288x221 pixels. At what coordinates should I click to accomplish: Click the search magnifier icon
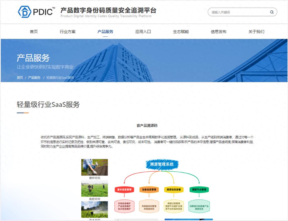(x=272, y=12)
